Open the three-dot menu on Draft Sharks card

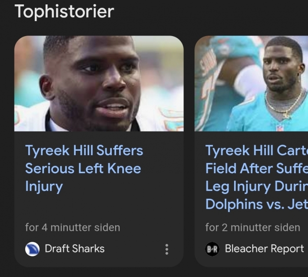pyautogui.click(x=167, y=249)
